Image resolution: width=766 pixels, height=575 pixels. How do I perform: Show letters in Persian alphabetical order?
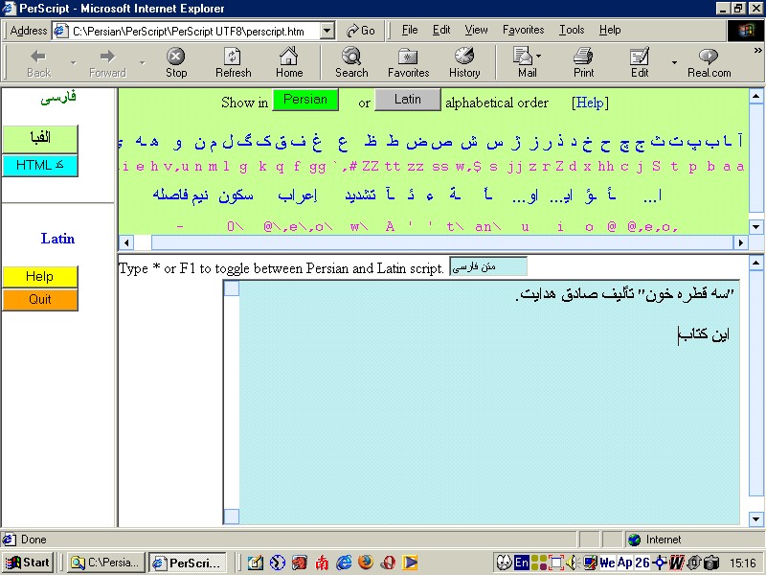pyautogui.click(x=304, y=99)
